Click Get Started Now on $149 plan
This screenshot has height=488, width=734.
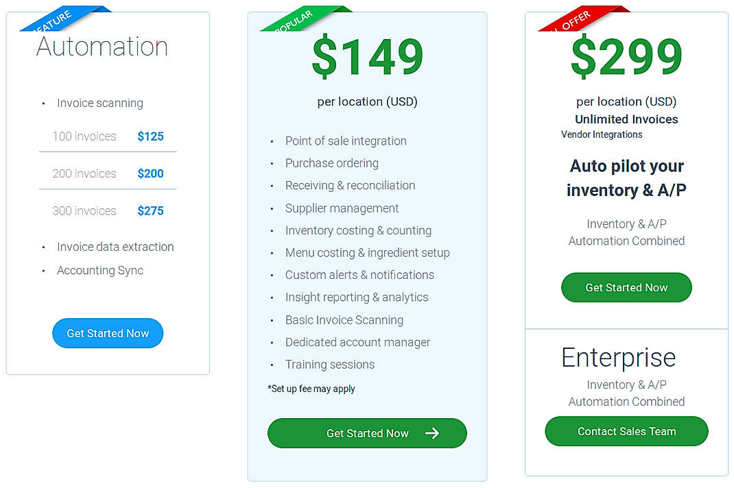367,433
